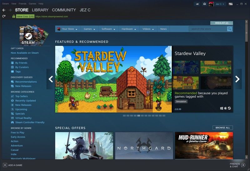Open the Action genre link
The height and width of the screenshot is (171, 250).
point(14,141)
